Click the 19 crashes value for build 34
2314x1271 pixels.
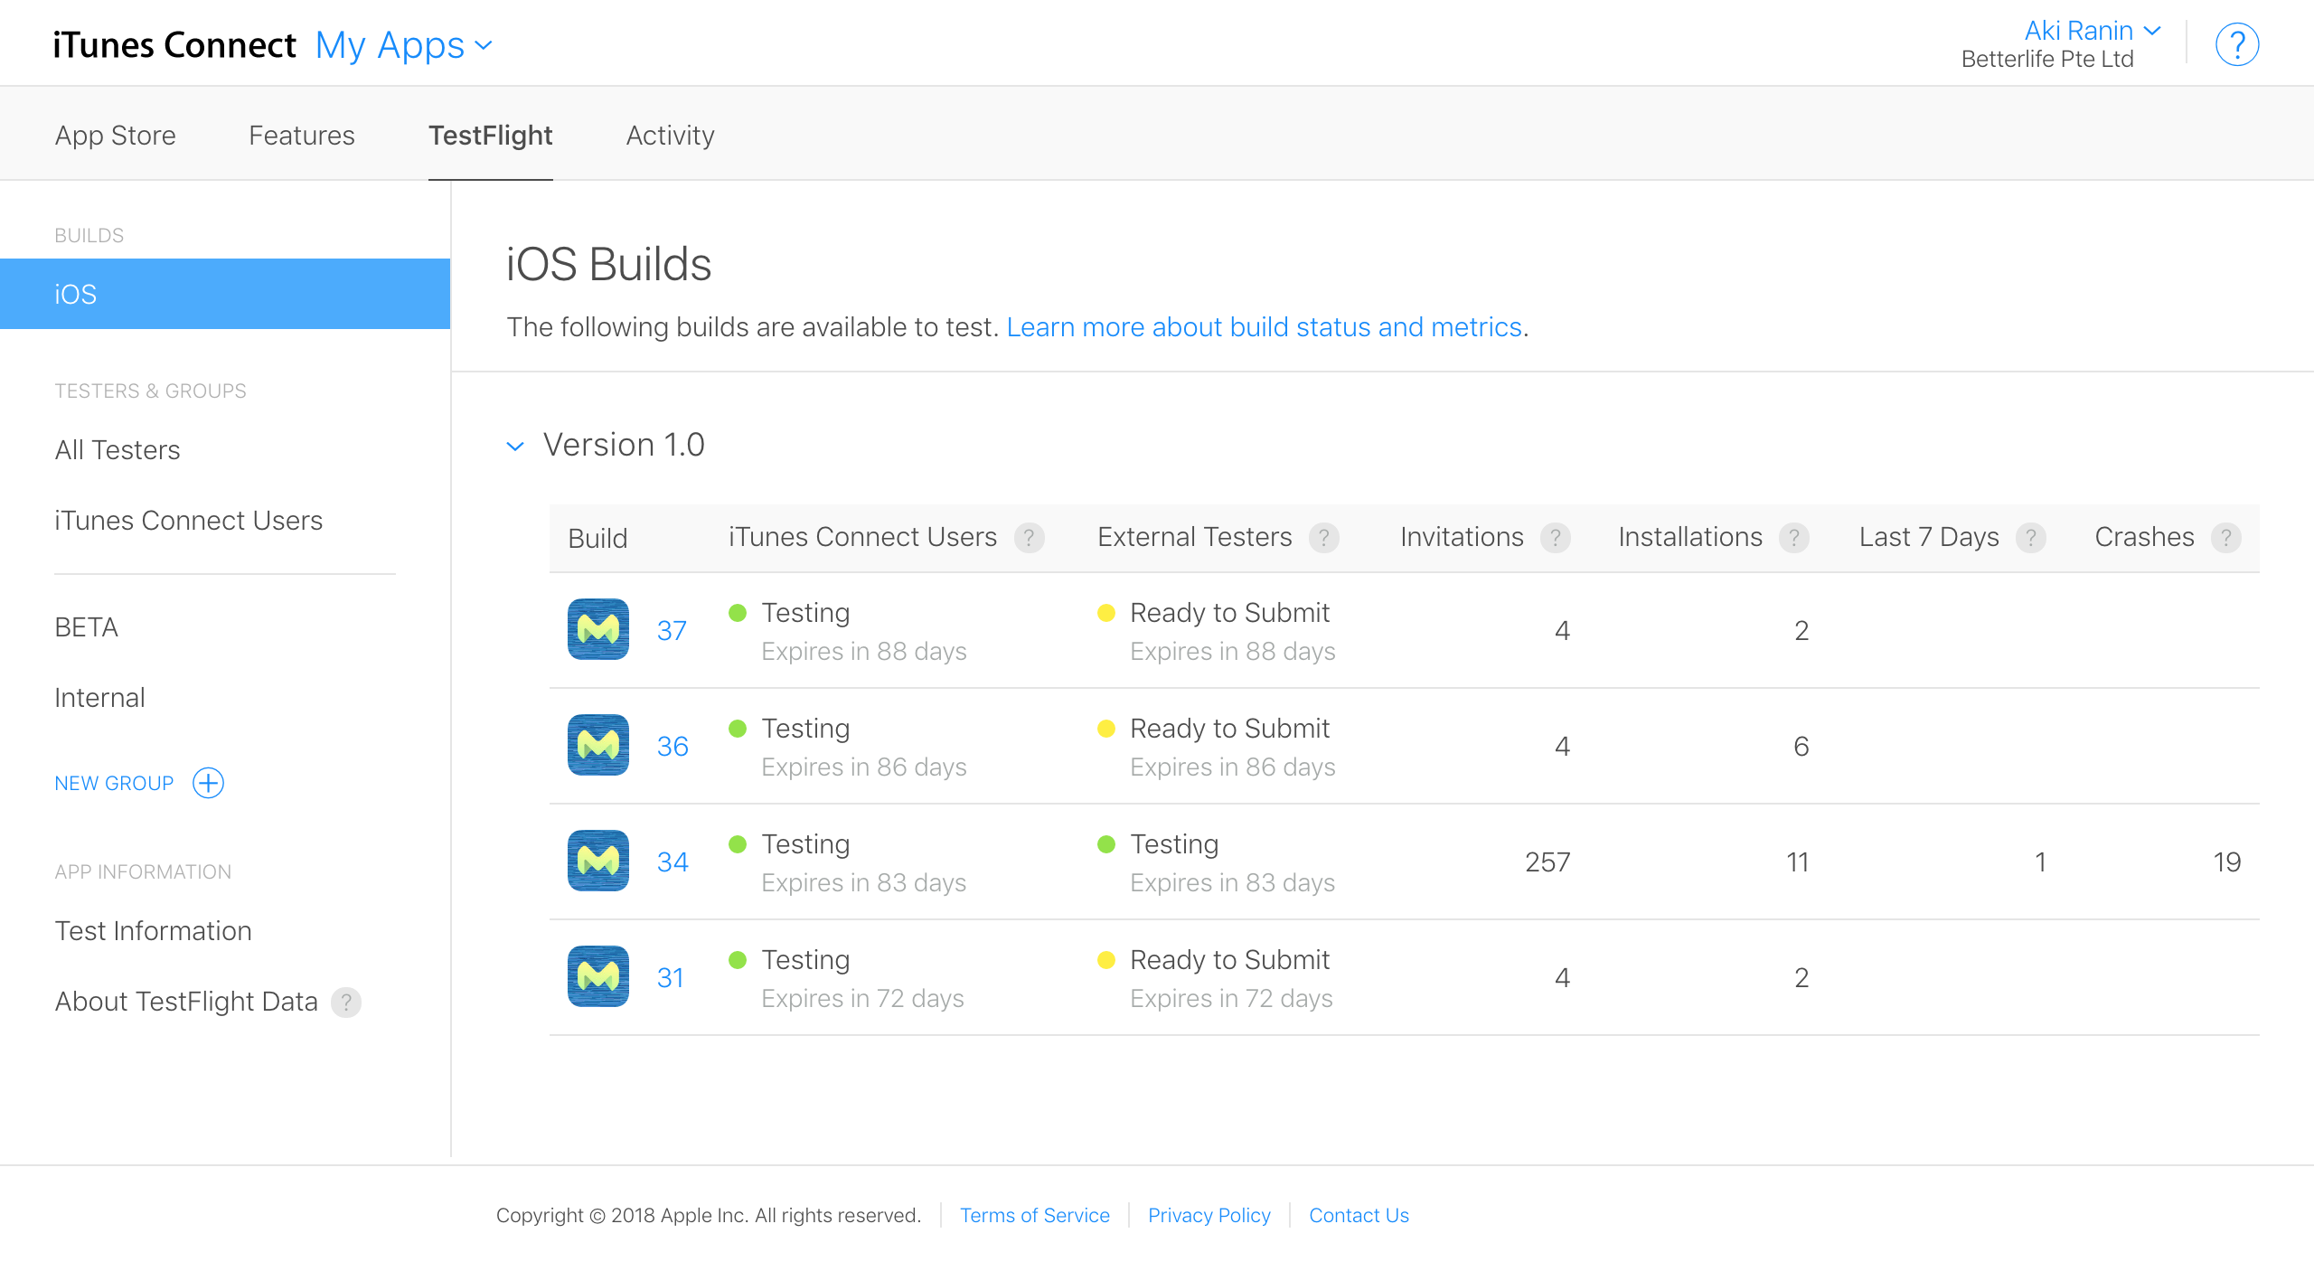(2227, 861)
